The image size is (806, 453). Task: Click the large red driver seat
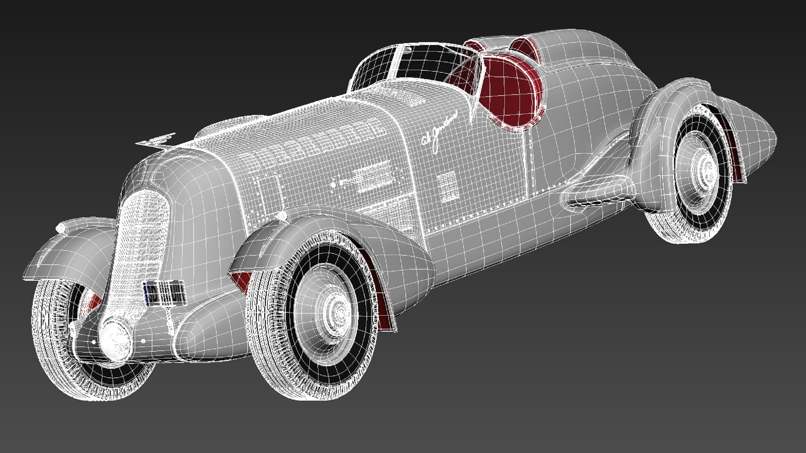(x=510, y=92)
